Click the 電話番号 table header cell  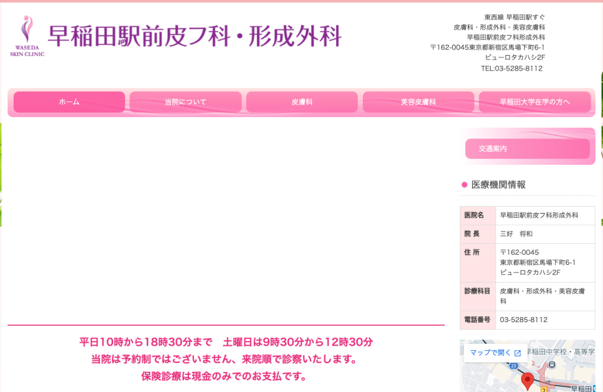click(x=478, y=320)
